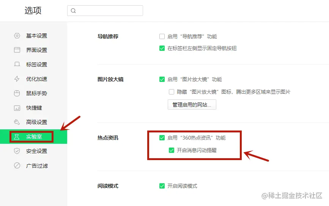Select 优化加速 in sidebar

tap(33, 79)
